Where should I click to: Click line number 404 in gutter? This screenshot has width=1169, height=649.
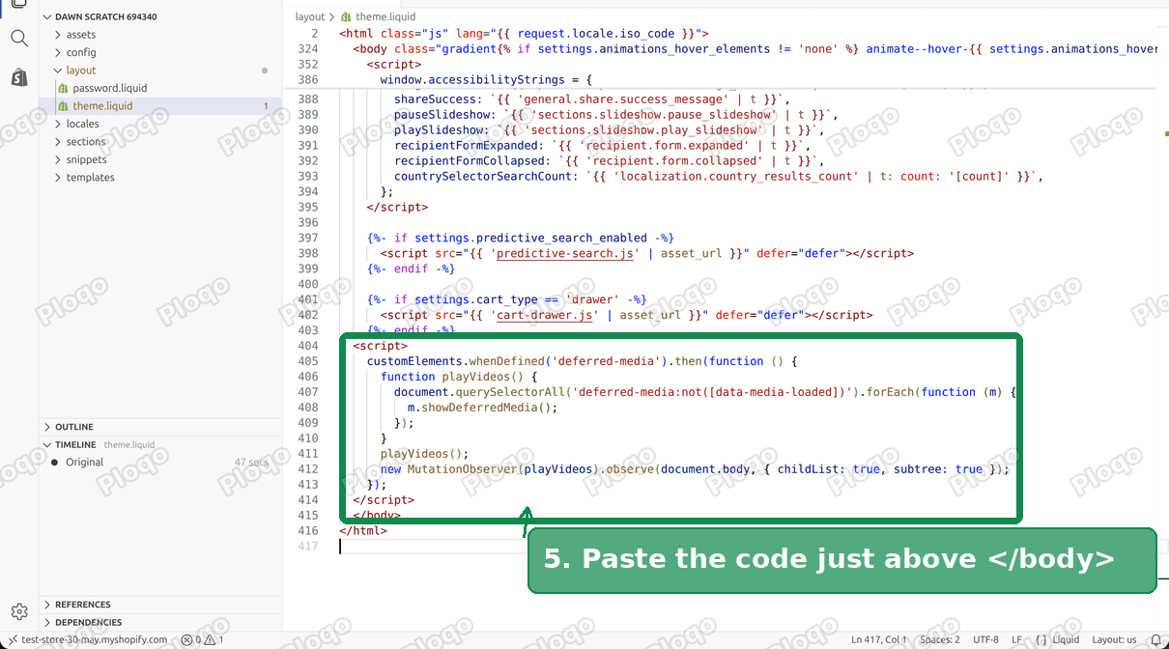[x=308, y=346]
